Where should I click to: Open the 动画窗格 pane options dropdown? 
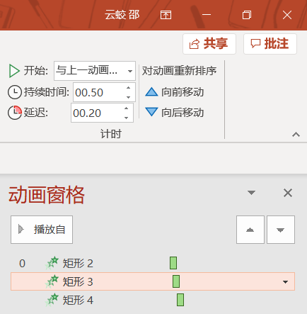(x=251, y=193)
